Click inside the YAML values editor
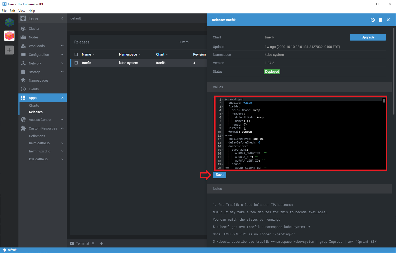The image size is (396, 253). [x=301, y=133]
